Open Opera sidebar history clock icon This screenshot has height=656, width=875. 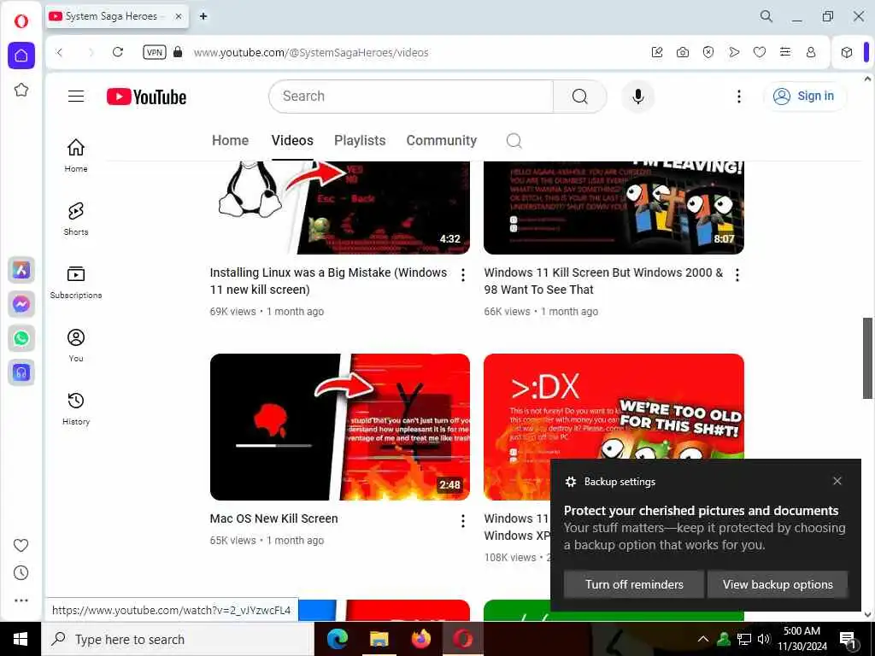pyautogui.click(x=21, y=573)
